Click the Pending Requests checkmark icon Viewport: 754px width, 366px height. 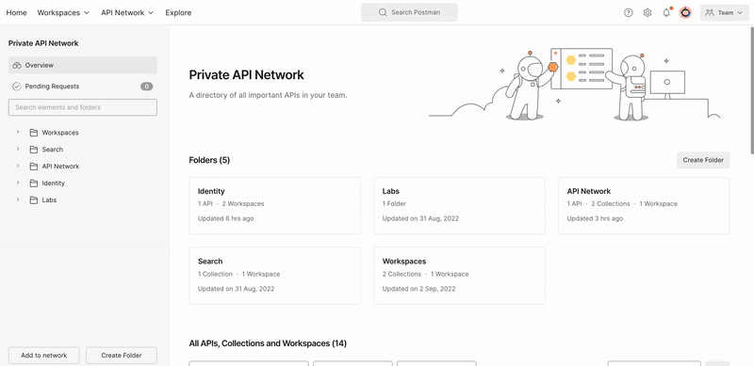(17, 87)
